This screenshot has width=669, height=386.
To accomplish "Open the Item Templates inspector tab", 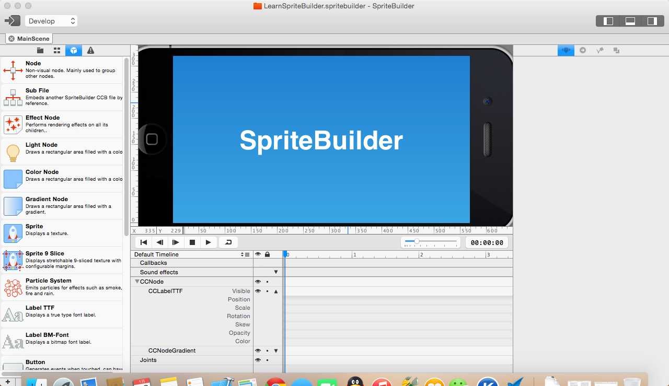I will click(x=616, y=50).
